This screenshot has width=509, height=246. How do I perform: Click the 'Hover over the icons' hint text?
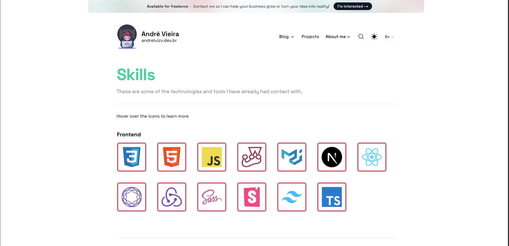coord(153,116)
